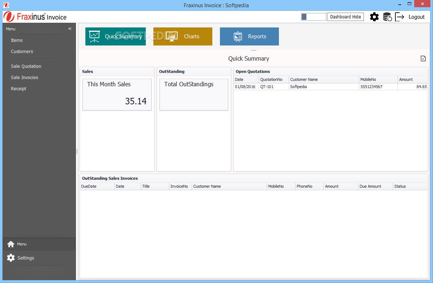Open settings via top gear icon

coord(374,17)
